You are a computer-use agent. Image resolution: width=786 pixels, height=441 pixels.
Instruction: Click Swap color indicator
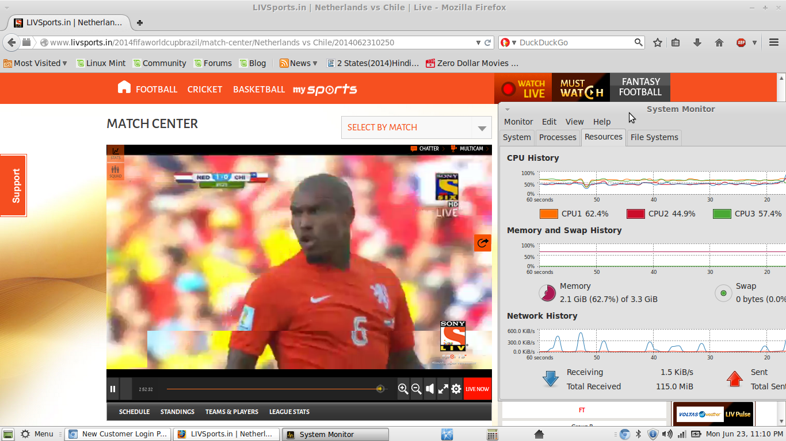coord(723,293)
